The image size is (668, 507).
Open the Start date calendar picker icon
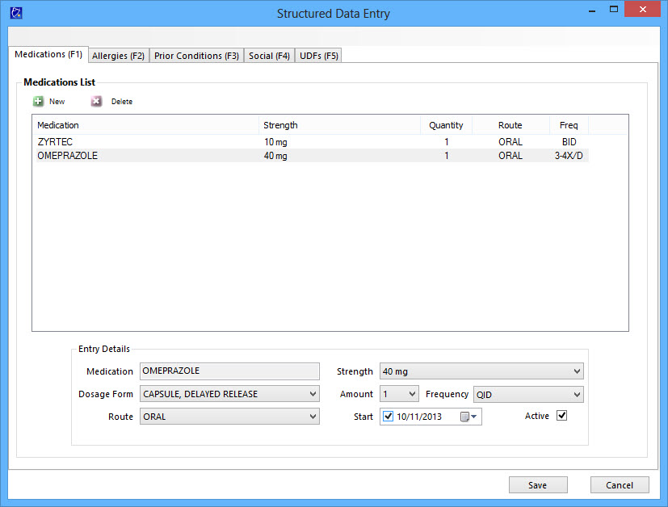468,417
